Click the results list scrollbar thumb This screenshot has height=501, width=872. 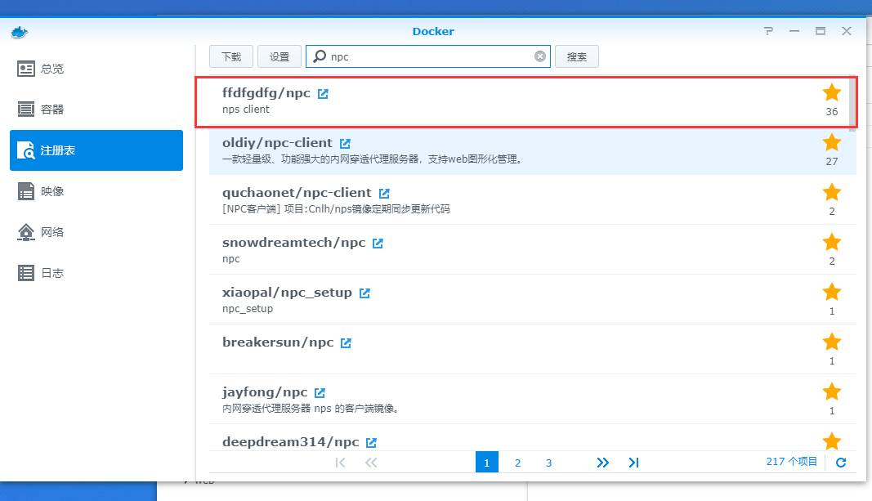(852, 103)
